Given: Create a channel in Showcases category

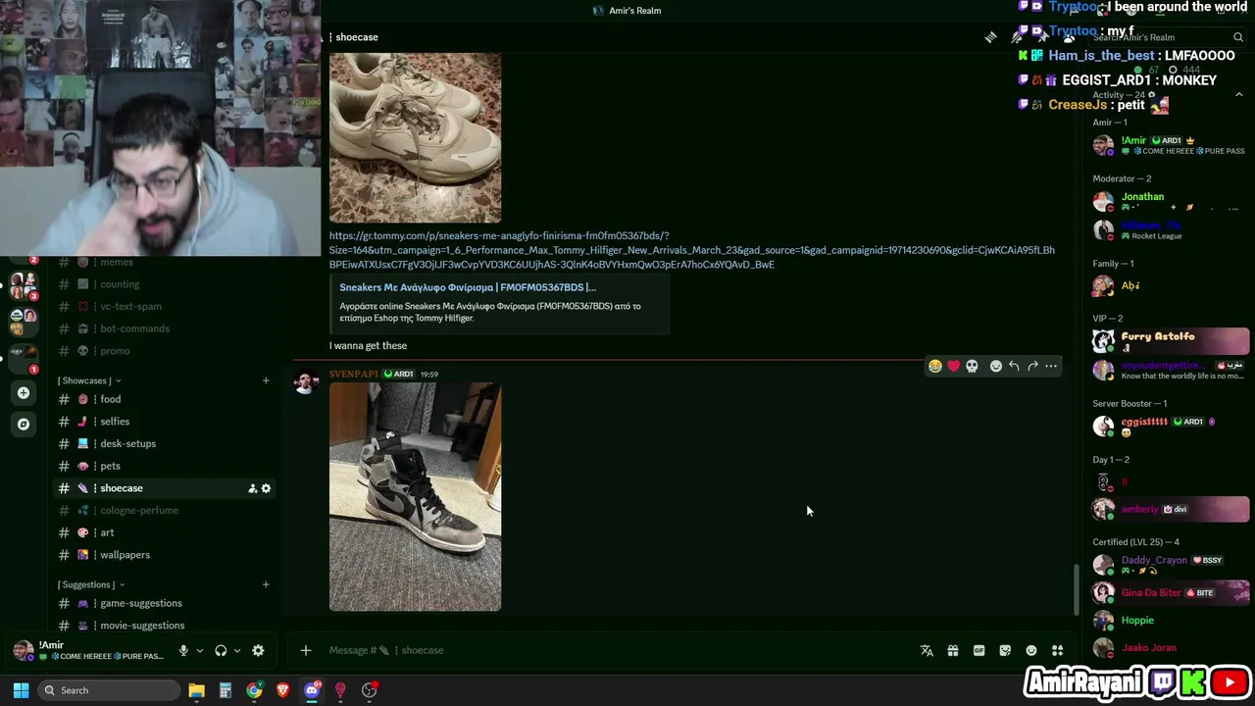Looking at the screenshot, I should 266,380.
